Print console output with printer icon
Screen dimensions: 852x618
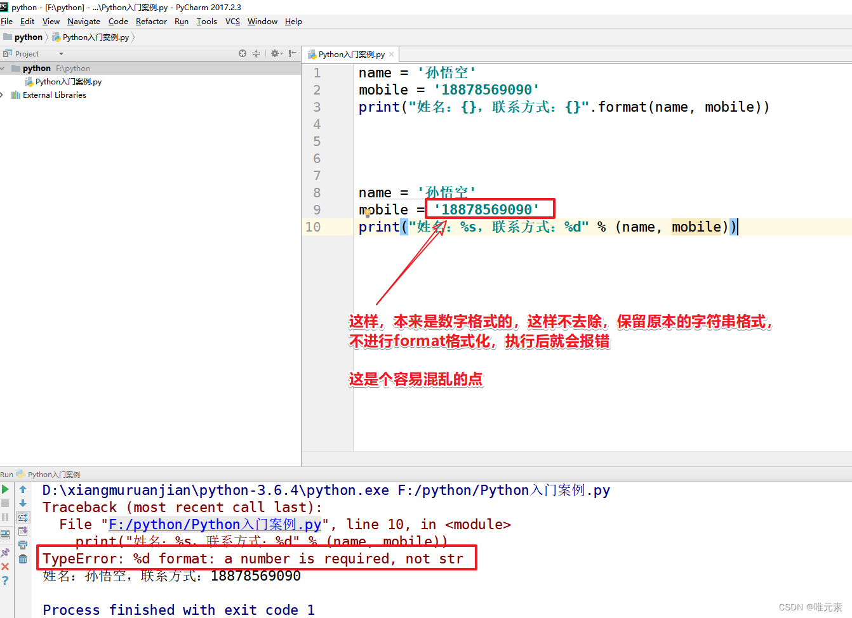pyautogui.click(x=23, y=544)
